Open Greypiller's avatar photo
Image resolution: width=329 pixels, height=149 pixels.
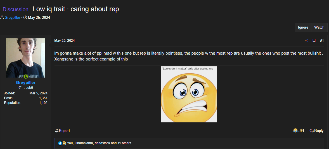click(26, 58)
